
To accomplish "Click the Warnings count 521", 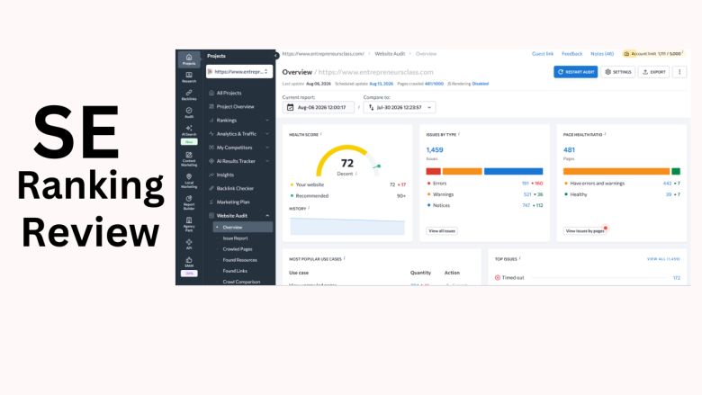I will tap(526, 194).
